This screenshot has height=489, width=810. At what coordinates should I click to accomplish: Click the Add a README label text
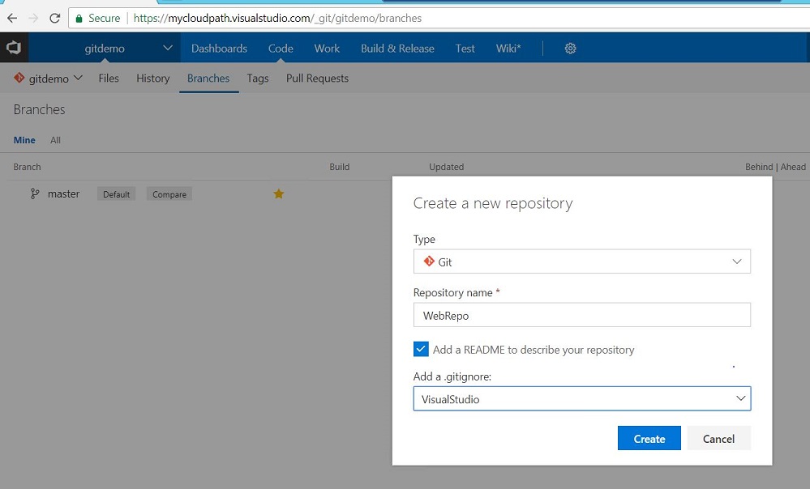(x=534, y=350)
